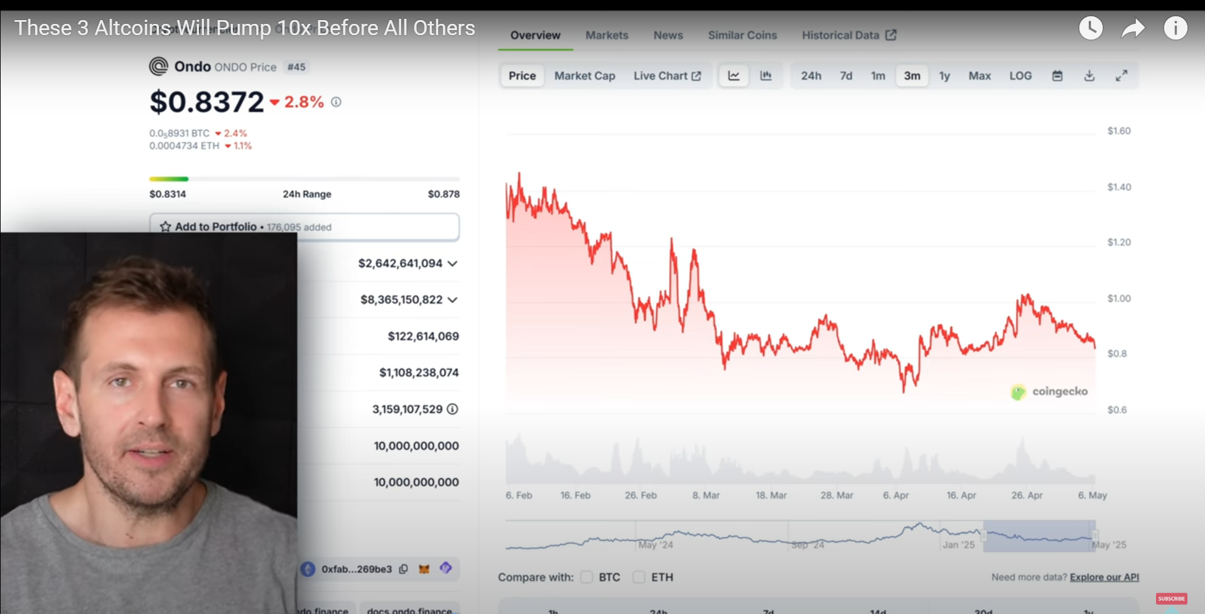Viewport: 1205px width, 614px height.
Task: Switch to the Overview tab
Action: [535, 35]
